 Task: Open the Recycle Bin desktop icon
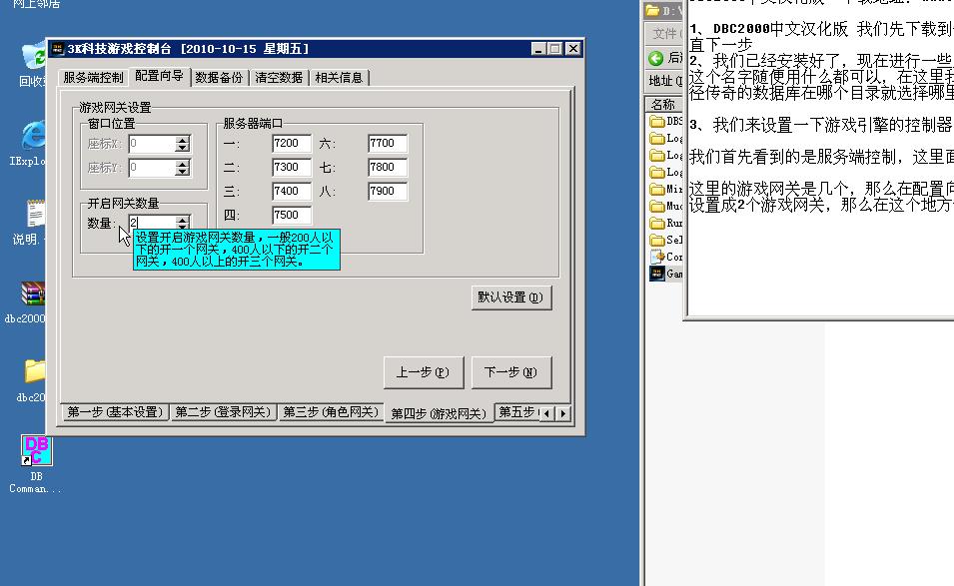coord(33,55)
